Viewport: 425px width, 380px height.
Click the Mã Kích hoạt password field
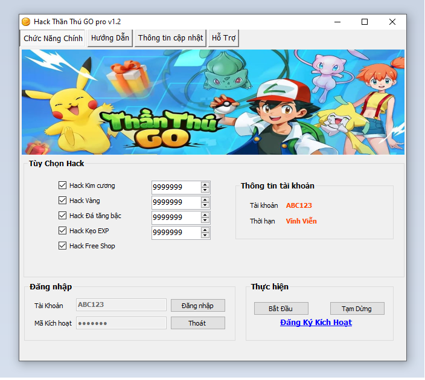pyautogui.click(x=121, y=323)
